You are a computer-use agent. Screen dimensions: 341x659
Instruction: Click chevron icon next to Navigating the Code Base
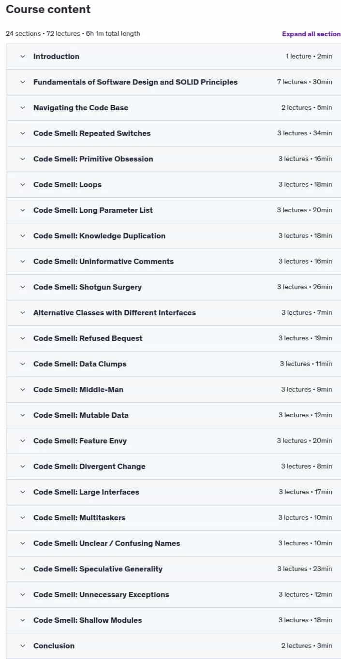click(22, 108)
